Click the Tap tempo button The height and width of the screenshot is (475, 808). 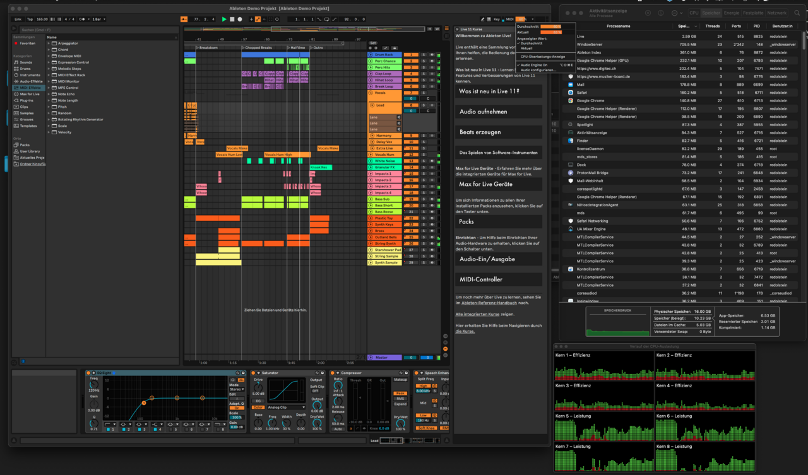[30, 20]
